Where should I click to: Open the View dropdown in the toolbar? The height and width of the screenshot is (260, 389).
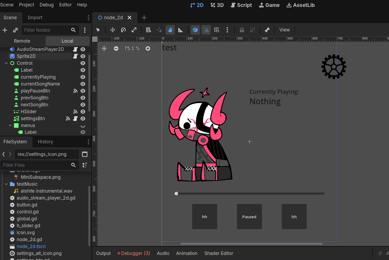pyautogui.click(x=285, y=30)
